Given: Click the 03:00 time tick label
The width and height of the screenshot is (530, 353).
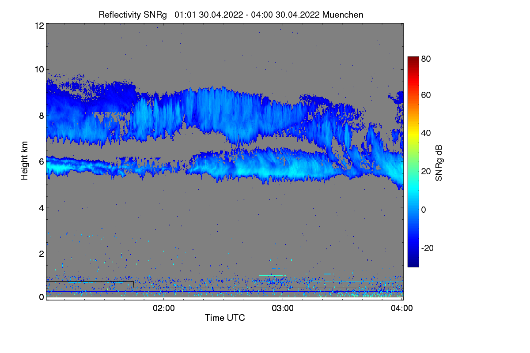Looking at the screenshot, I should [x=283, y=308].
